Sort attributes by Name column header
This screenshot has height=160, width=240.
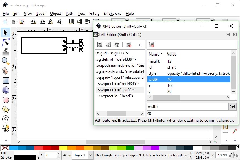[x=156, y=54]
